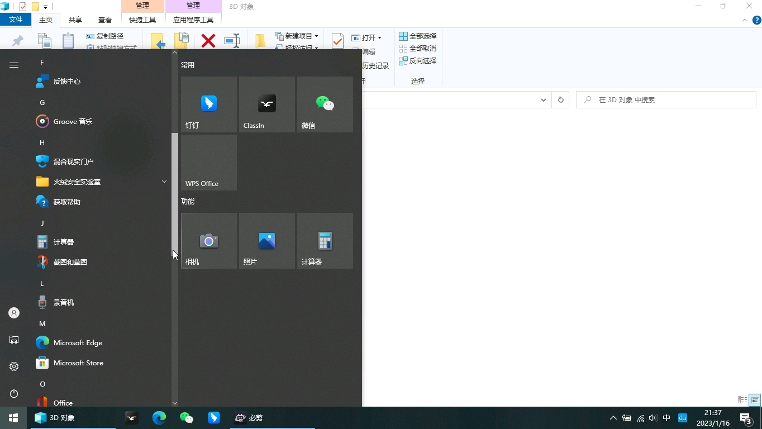The width and height of the screenshot is (762, 429).
Task: Switch to ClassIn on the taskbar
Action: [x=132, y=418]
